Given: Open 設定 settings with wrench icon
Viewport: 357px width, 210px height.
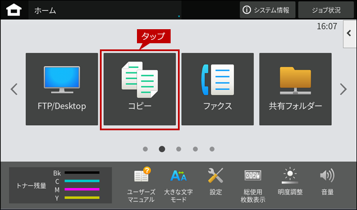Looking at the screenshot, I should pyautogui.click(x=216, y=182).
